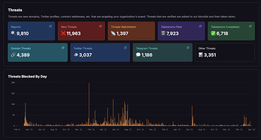Open external link icon on Takedowns Filed card

click(200, 26)
